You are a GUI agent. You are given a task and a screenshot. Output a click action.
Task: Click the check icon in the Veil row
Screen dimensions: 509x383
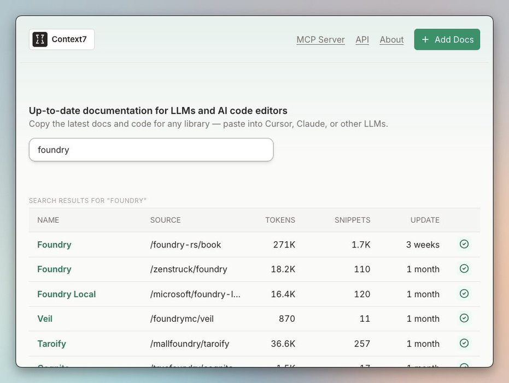464,318
